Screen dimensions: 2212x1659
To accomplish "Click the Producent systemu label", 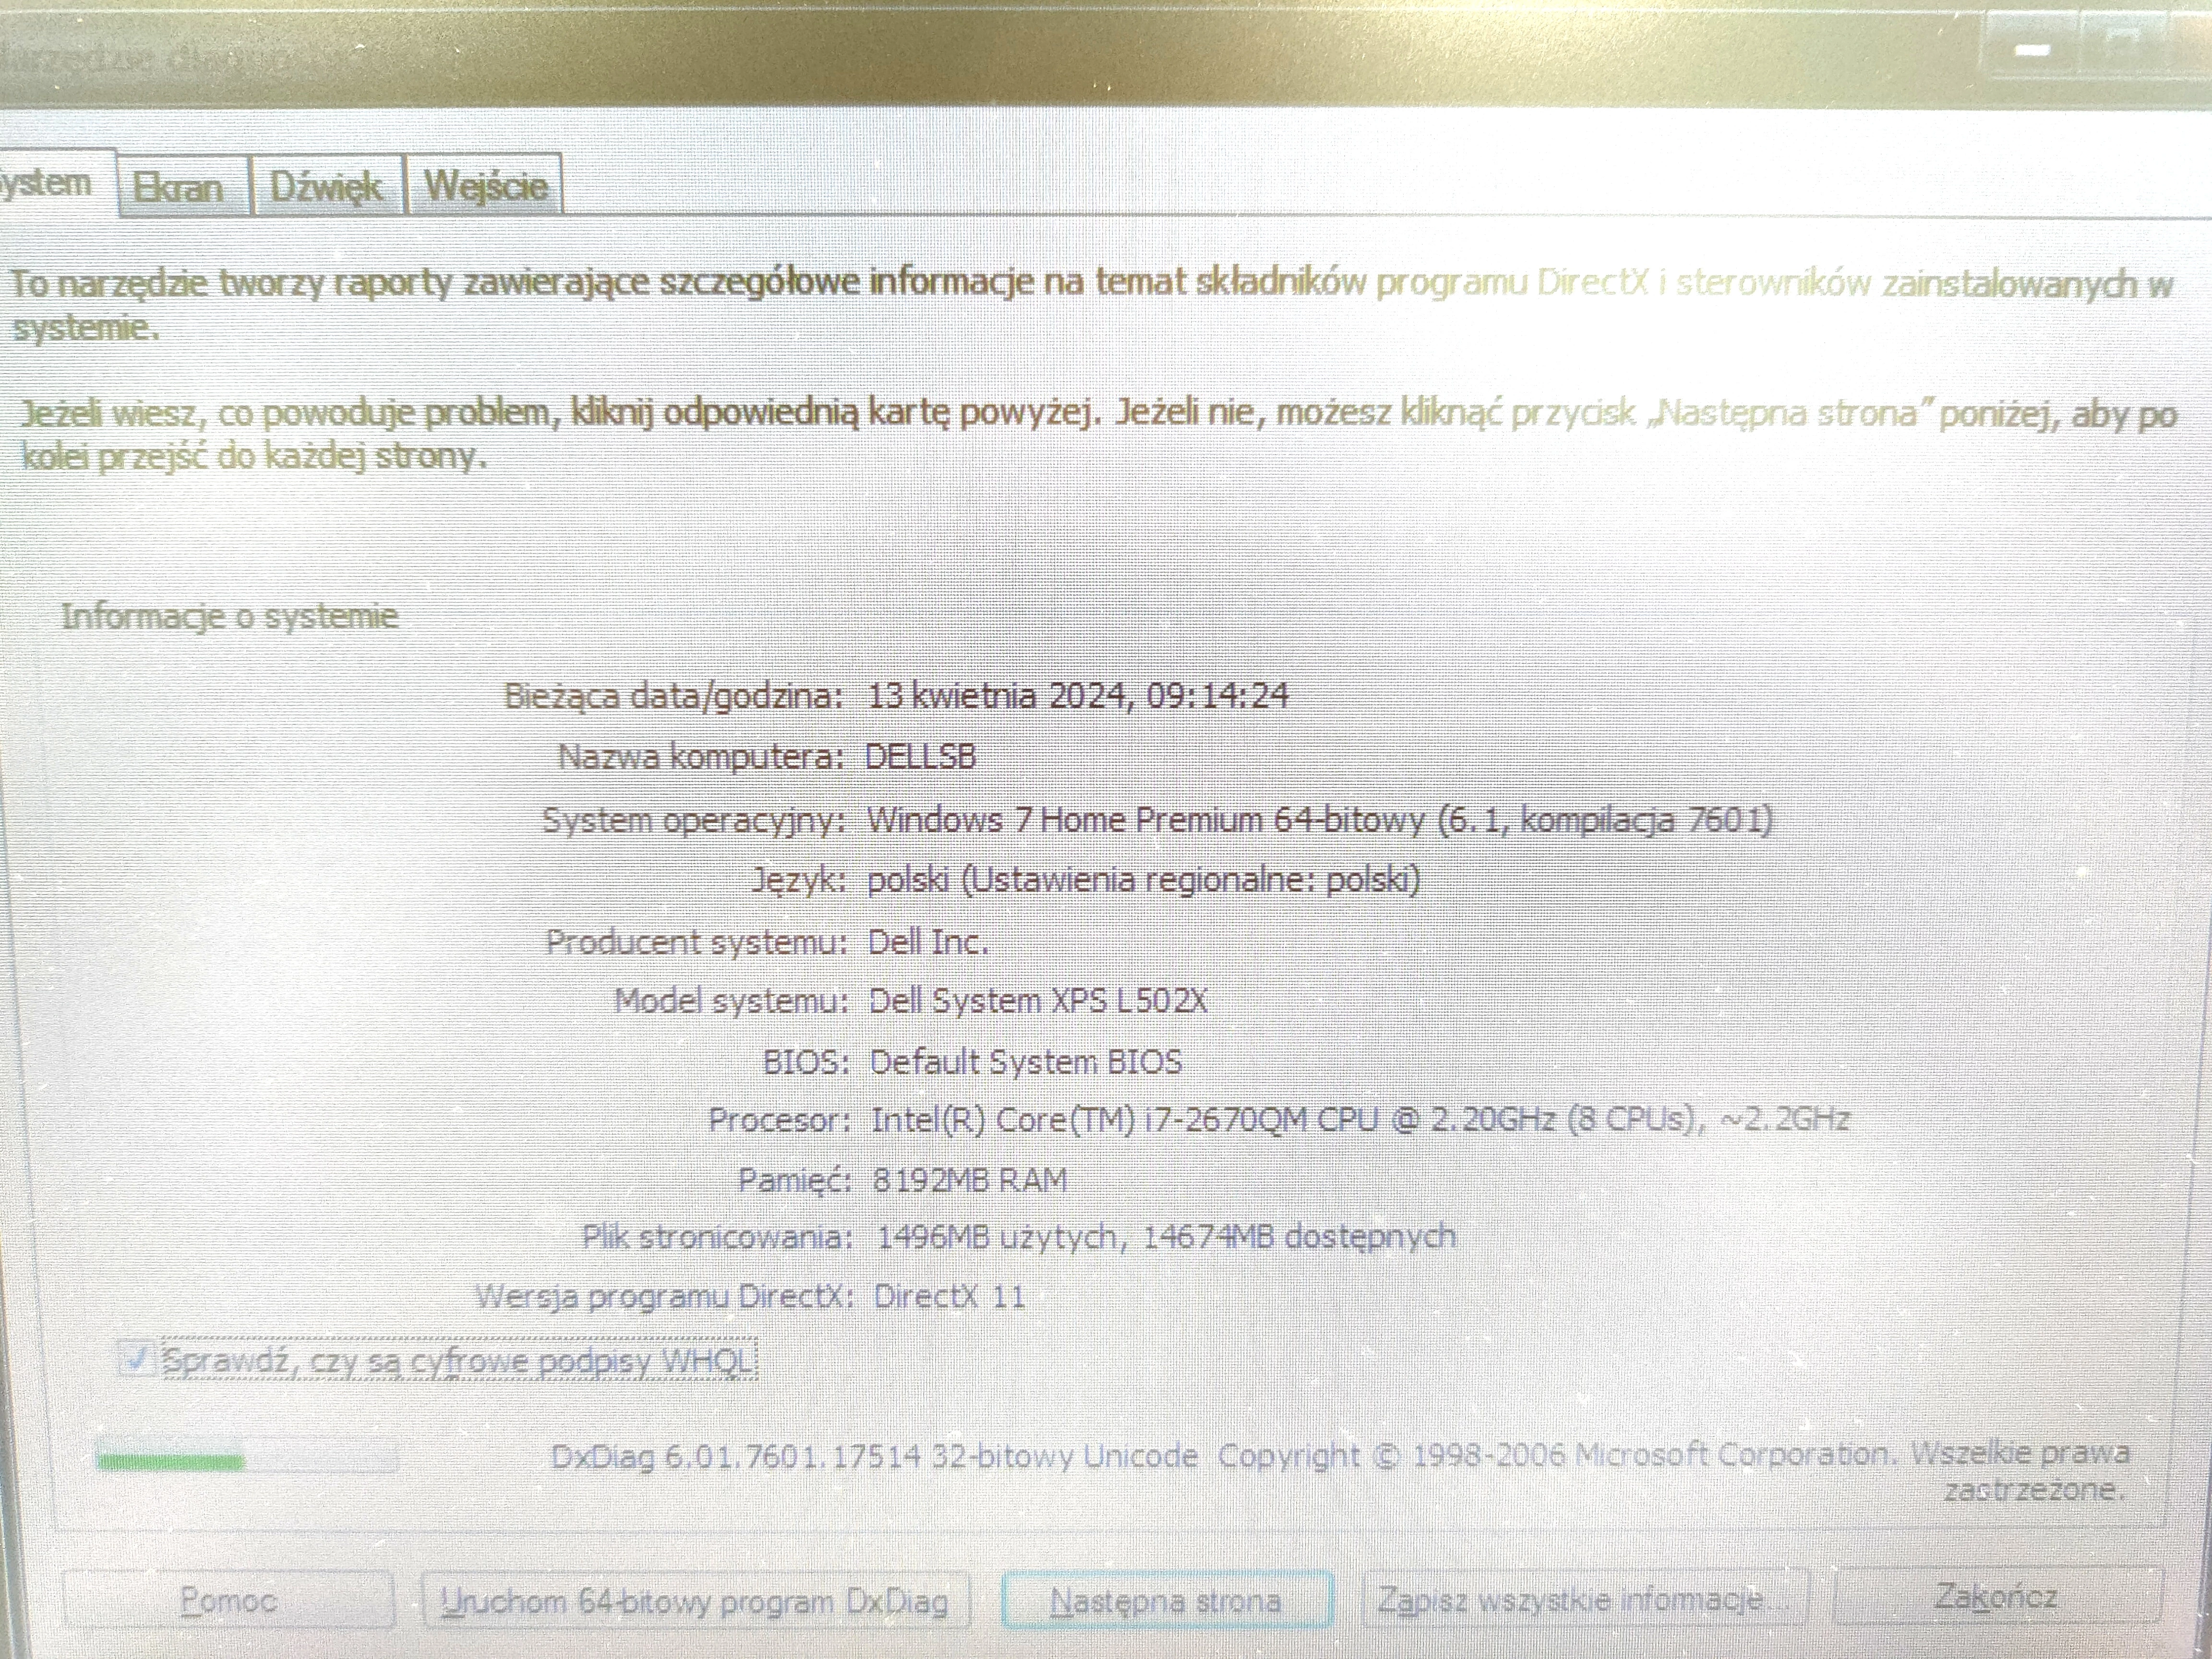I will pyautogui.click(x=697, y=941).
